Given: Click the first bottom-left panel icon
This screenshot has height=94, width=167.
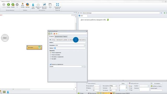Looking at the screenshot, I should tap(1, 92).
